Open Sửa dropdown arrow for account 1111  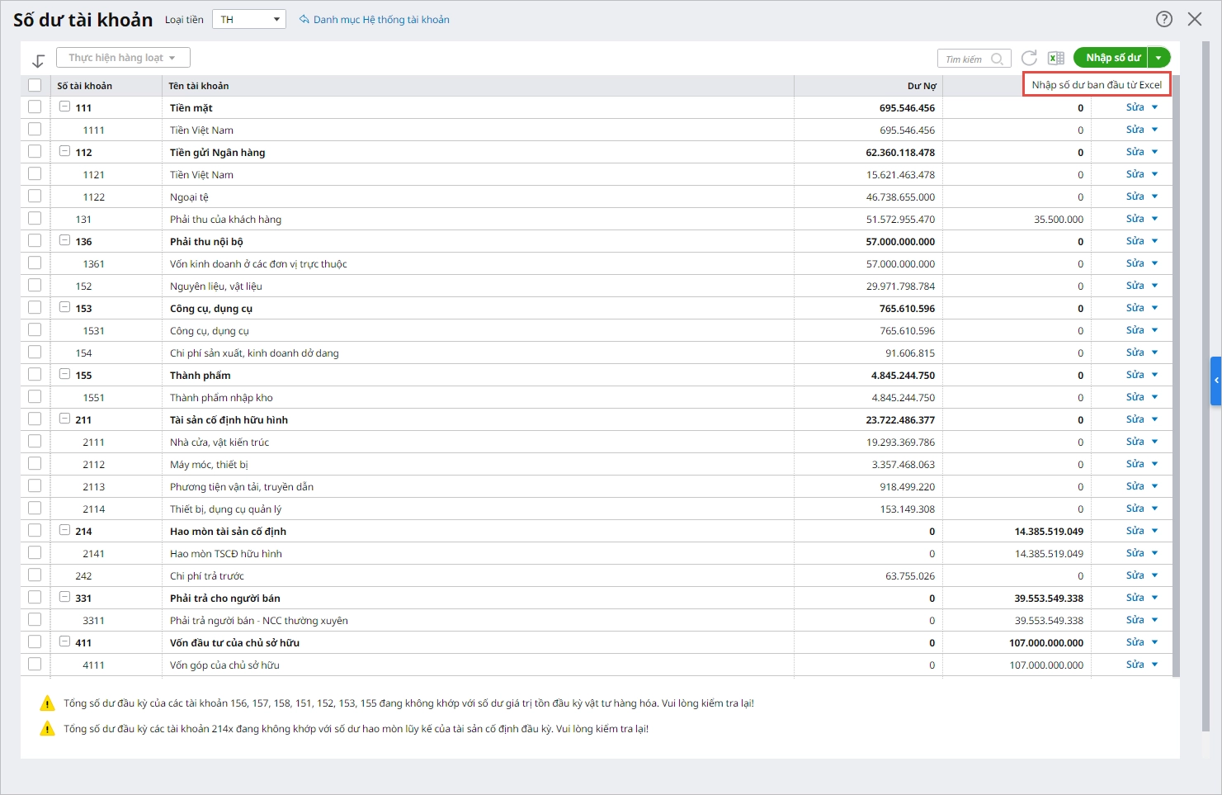(1154, 130)
